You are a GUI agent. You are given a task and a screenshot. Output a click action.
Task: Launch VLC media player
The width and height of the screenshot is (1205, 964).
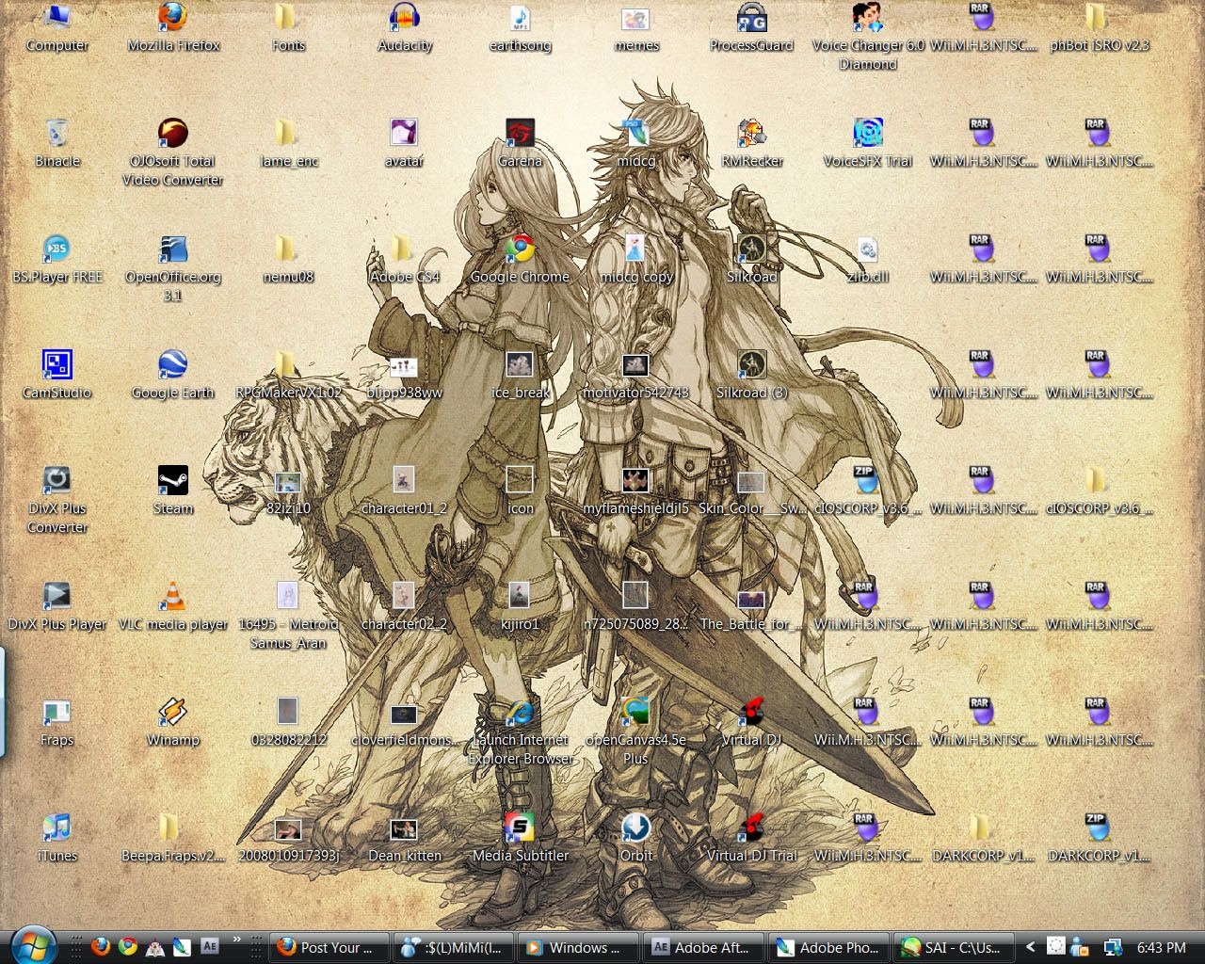coord(173,606)
